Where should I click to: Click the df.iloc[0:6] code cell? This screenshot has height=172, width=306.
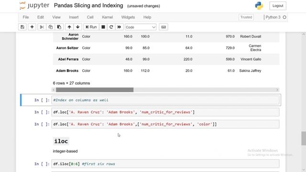(x=165, y=164)
